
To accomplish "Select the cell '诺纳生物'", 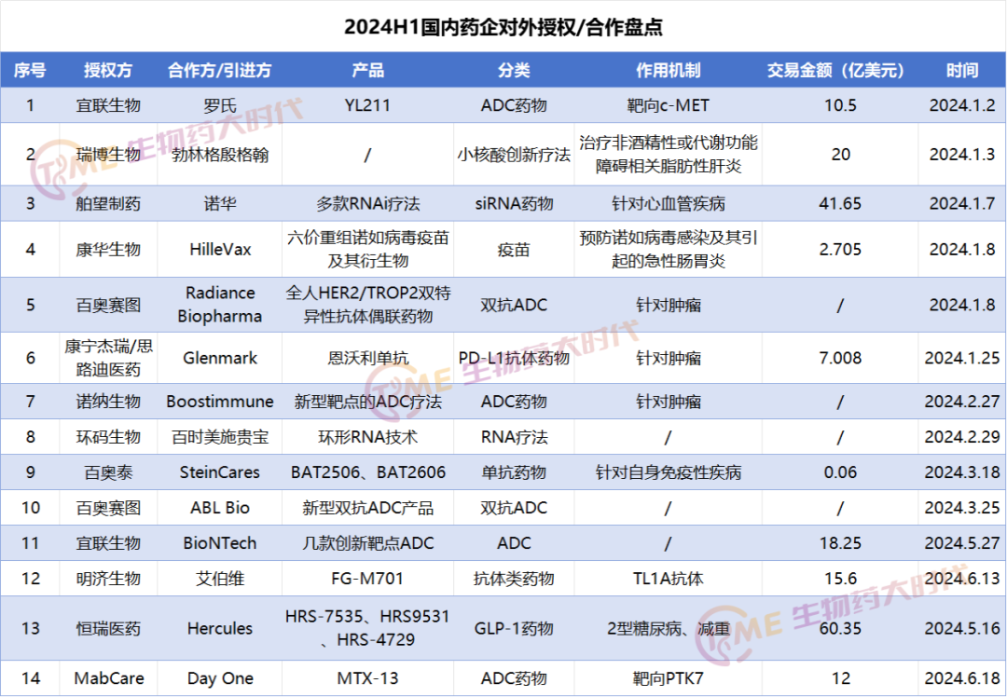I will (108, 402).
